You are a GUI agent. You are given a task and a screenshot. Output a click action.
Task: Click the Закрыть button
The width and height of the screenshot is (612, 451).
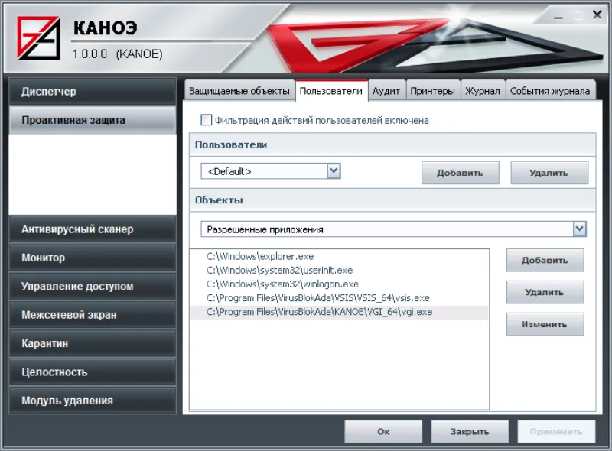click(470, 431)
